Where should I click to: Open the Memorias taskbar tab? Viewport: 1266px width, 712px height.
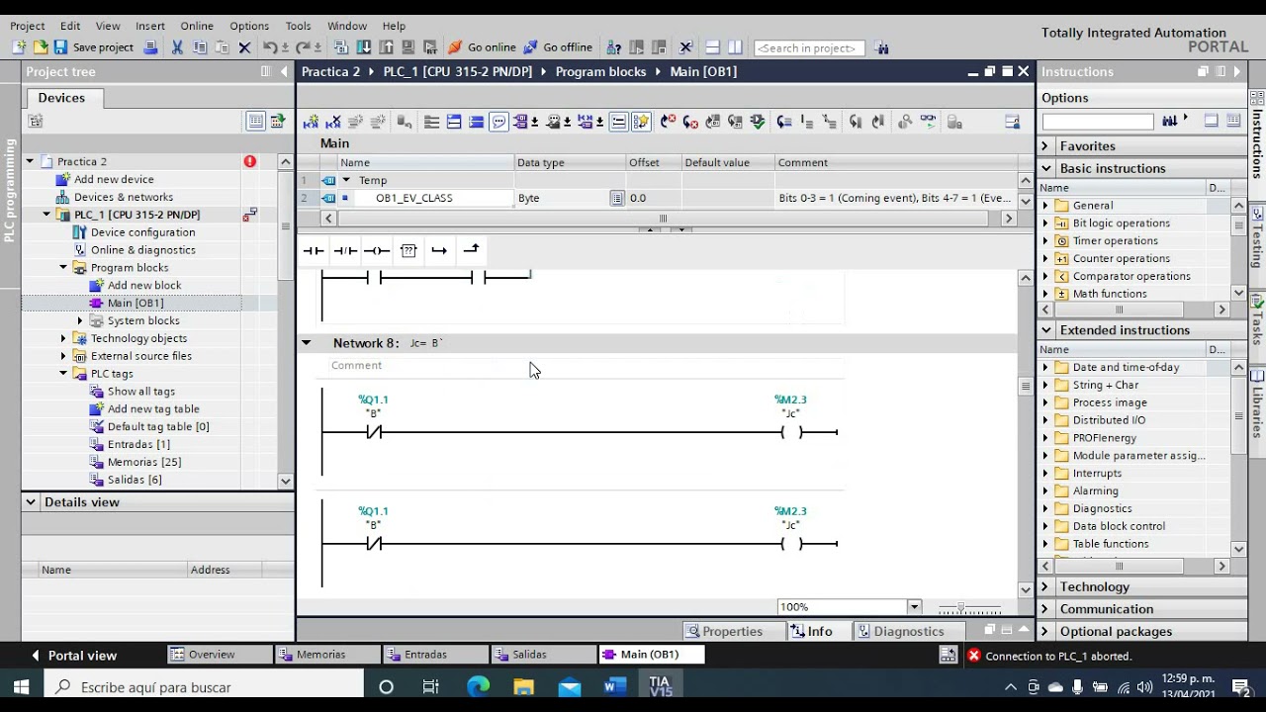[328, 655]
